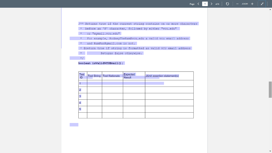
Task: Click the Test ID header cell
Action: pos(82,76)
